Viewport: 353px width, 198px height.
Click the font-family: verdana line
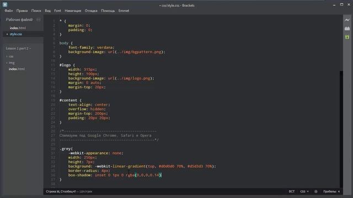pos(92,48)
